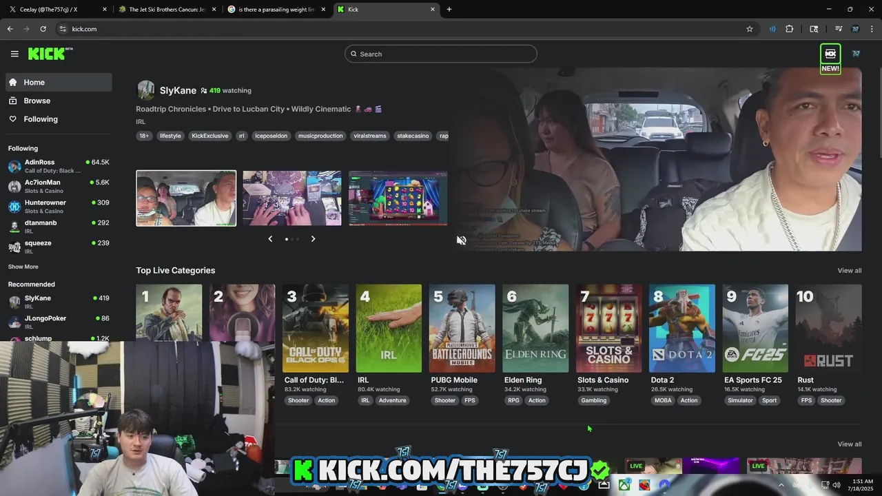Click Hunterowner avatar in Following list
Image resolution: width=882 pixels, height=496 pixels.
click(14, 207)
